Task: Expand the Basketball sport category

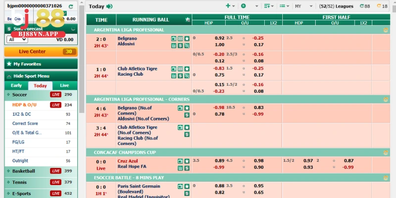Action: click(x=41, y=171)
